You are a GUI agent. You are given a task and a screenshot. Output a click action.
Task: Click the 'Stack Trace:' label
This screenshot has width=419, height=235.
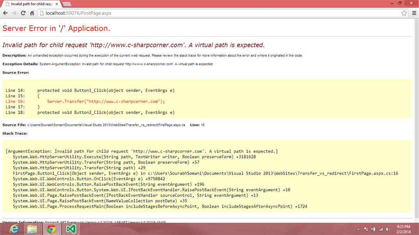click(x=15, y=134)
